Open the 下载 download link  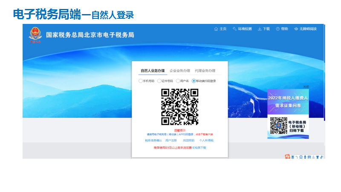pyautogui.click(x=264, y=29)
